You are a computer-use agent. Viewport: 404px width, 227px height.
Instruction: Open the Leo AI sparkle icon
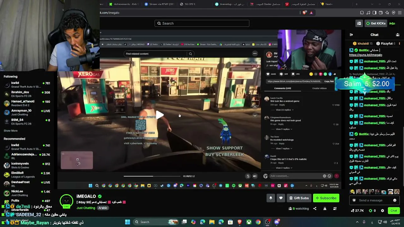[387, 13]
